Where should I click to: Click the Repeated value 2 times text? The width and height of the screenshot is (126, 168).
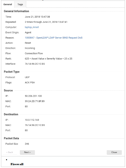pos(46,22)
